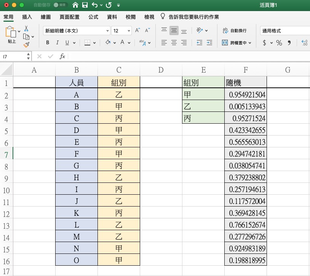Click the Insert Function fx icon
310x276 pixels.
62,56
